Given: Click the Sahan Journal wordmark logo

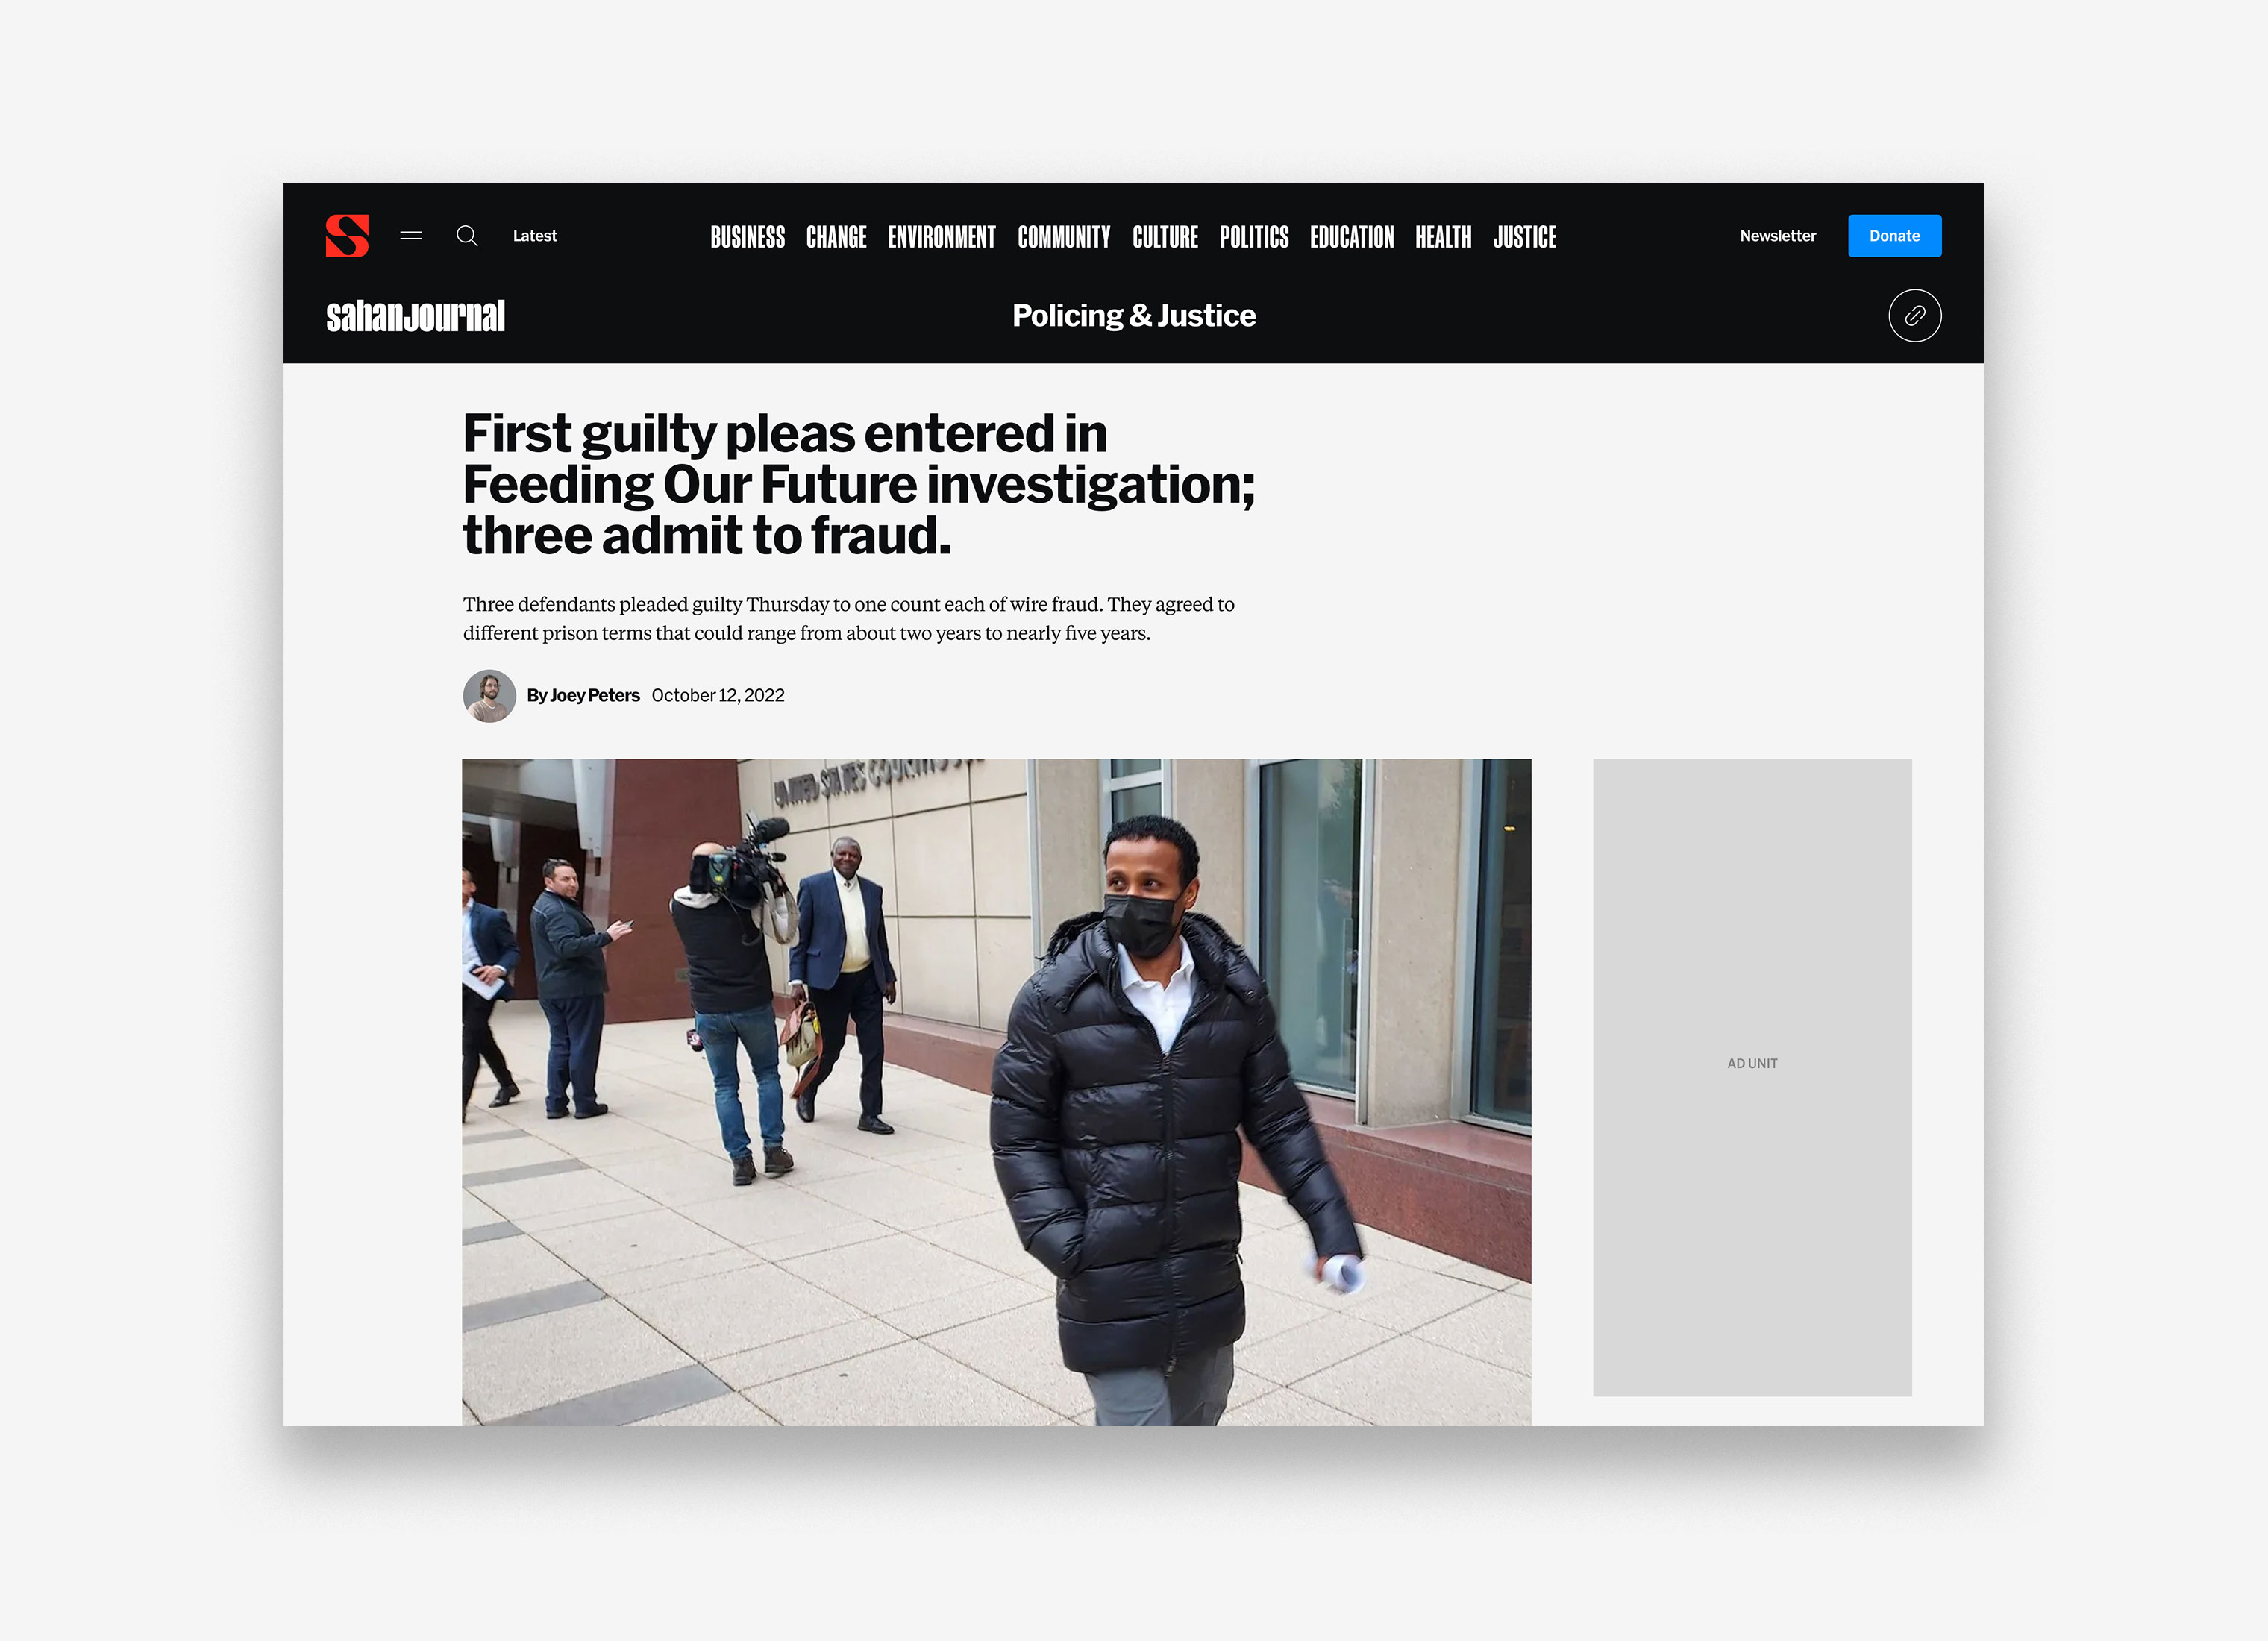Looking at the screenshot, I should pos(415,316).
